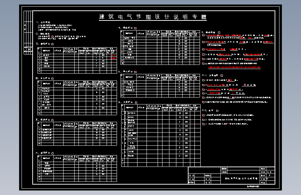
Task: Click row 1 number cell in section 三 table
Action: point(39,55)
